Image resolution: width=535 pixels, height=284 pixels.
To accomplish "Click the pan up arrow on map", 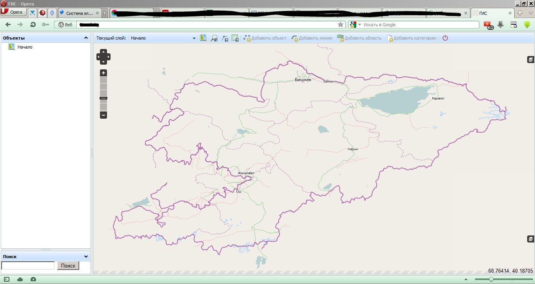I will [103, 52].
